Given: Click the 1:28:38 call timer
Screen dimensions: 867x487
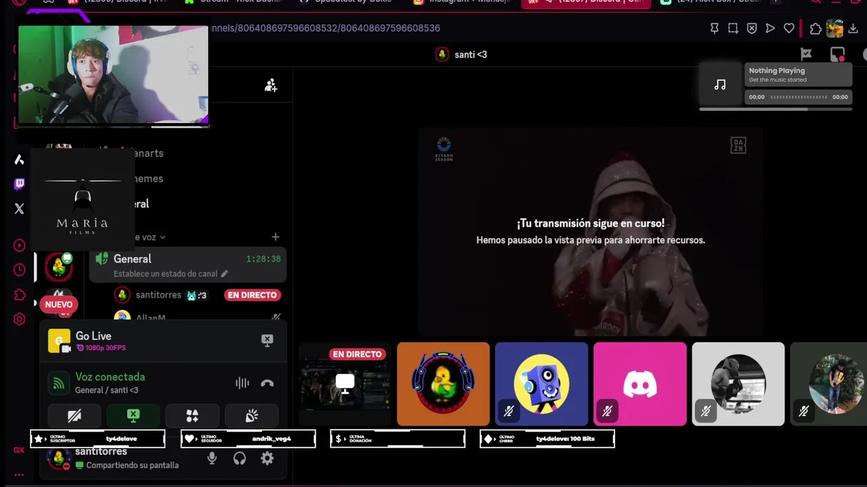Looking at the screenshot, I should point(263,259).
